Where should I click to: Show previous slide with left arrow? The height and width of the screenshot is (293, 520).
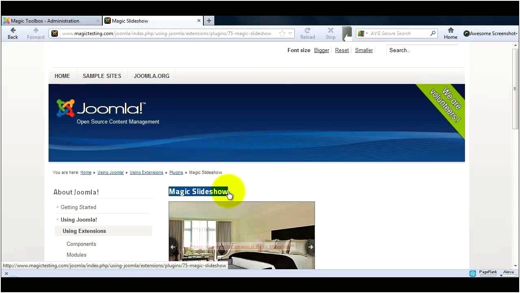(x=173, y=247)
